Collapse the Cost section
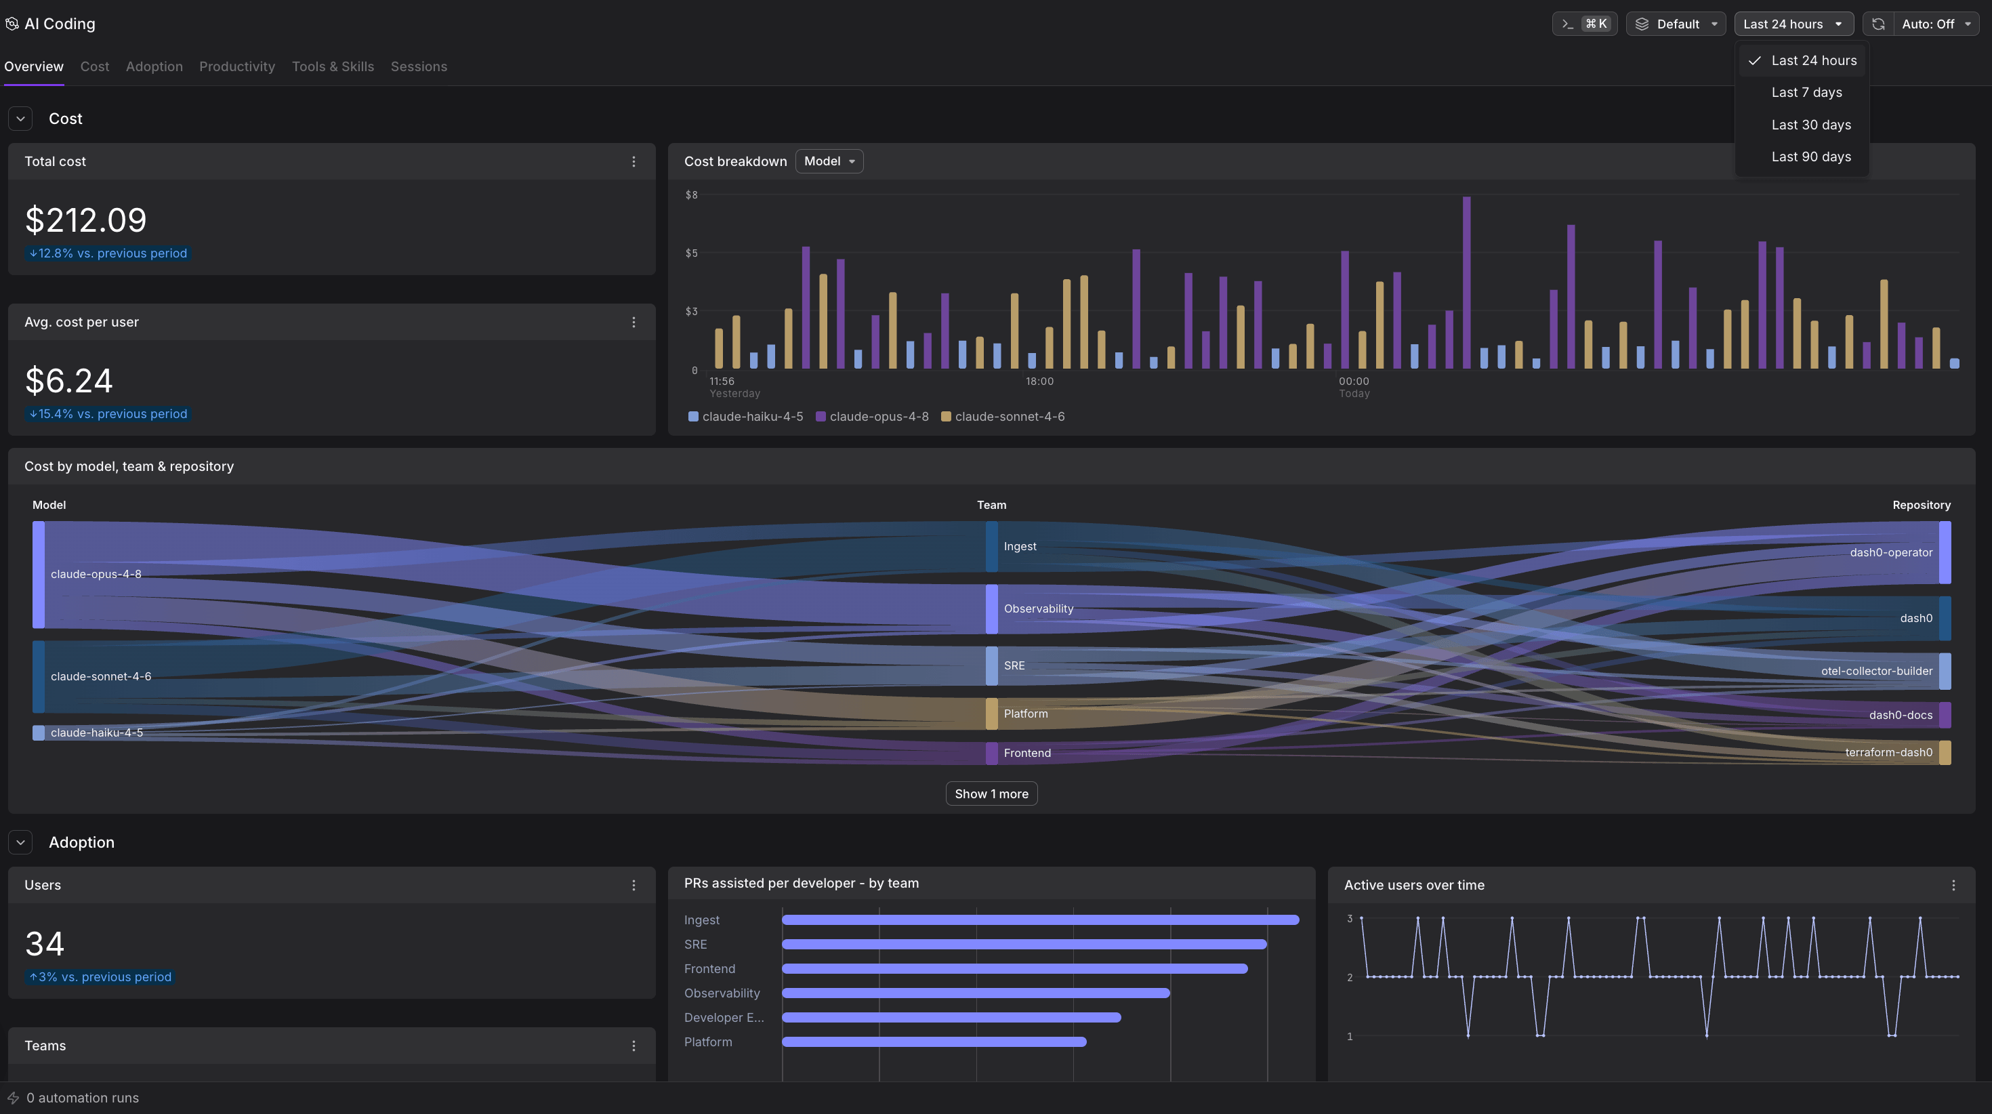Viewport: 1992px width, 1114px height. pyautogui.click(x=21, y=119)
